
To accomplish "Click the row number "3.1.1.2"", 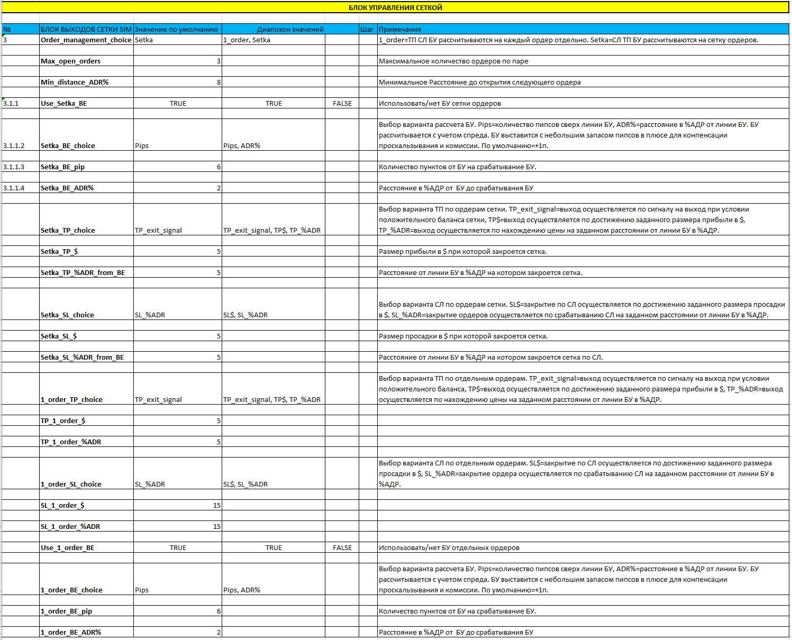I will click(21, 135).
